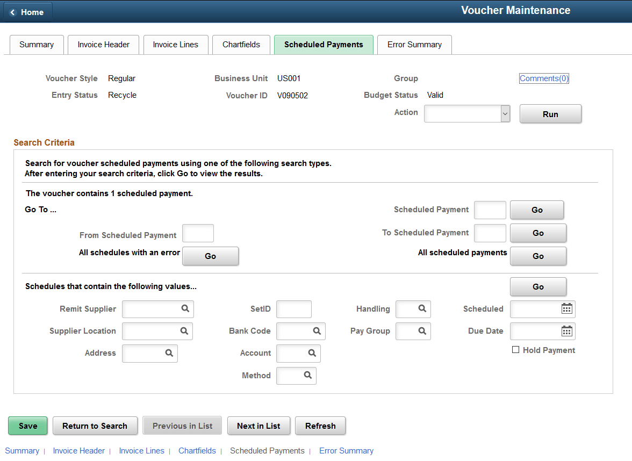Open the Bank Code lookup icon

point(318,331)
